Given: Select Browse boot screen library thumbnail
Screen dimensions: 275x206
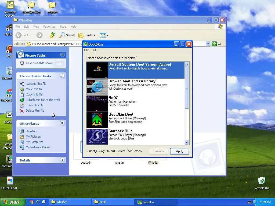Looking at the screenshot, I should 97,87.
